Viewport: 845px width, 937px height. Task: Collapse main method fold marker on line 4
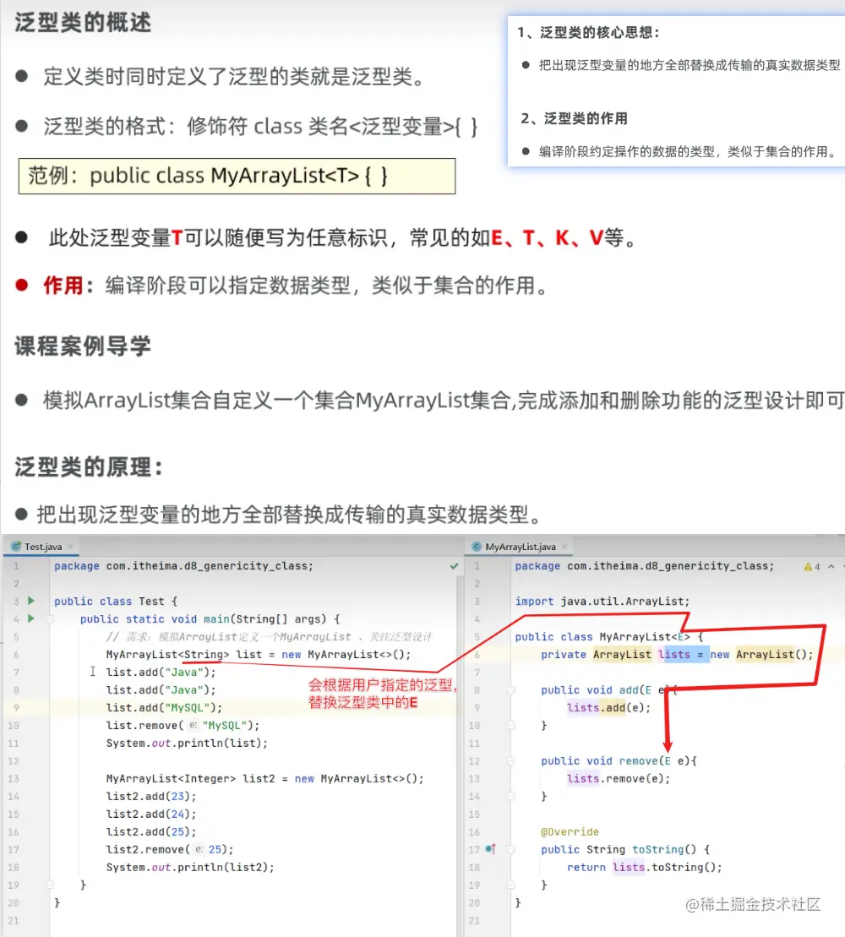[x=51, y=619]
